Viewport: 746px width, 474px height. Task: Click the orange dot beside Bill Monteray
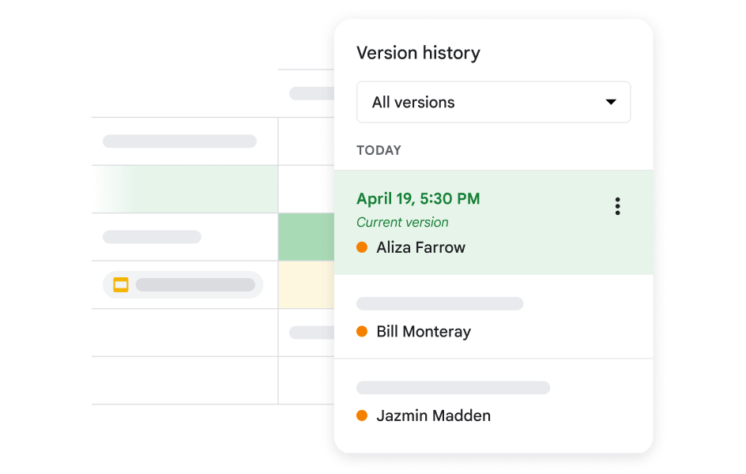pos(362,332)
